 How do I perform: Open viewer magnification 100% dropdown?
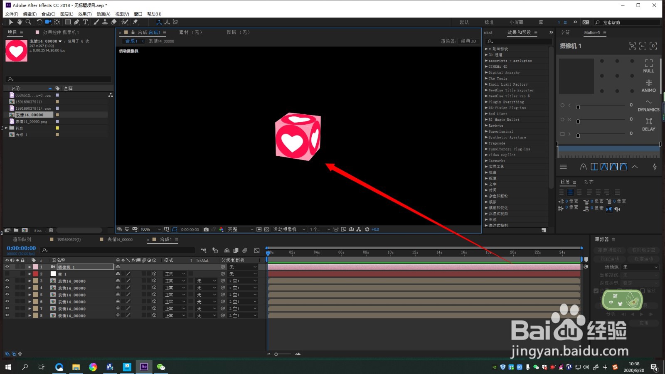(x=150, y=229)
